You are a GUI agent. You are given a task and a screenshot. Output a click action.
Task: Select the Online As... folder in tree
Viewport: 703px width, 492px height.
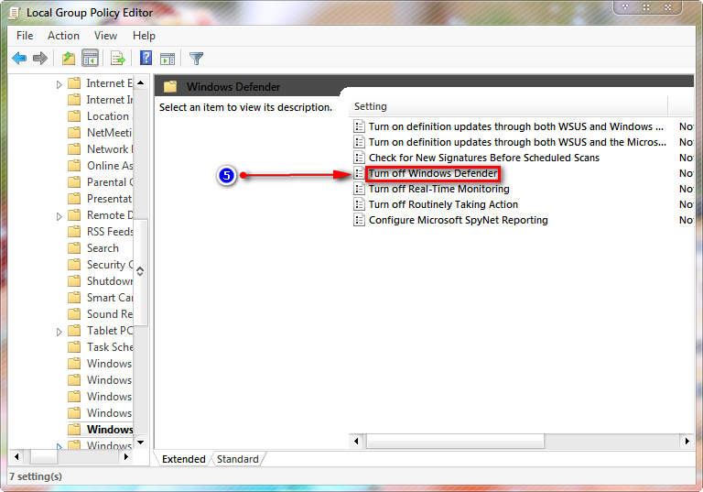click(x=110, y=166)
